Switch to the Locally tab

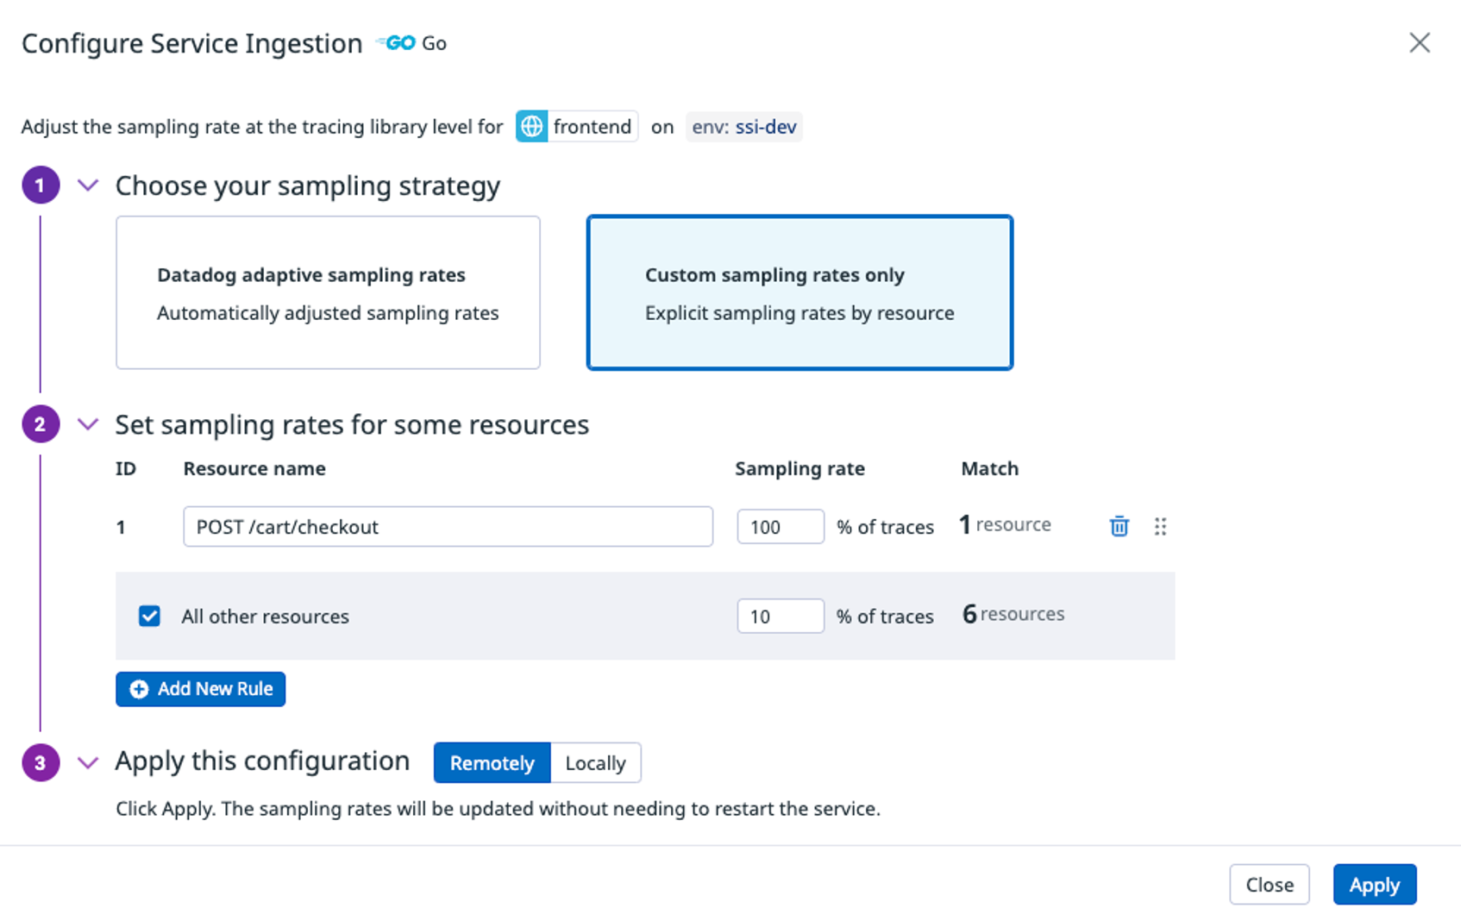(x=595, y=762)
